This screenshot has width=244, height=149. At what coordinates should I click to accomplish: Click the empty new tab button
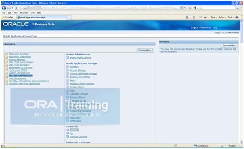(69, 18)
